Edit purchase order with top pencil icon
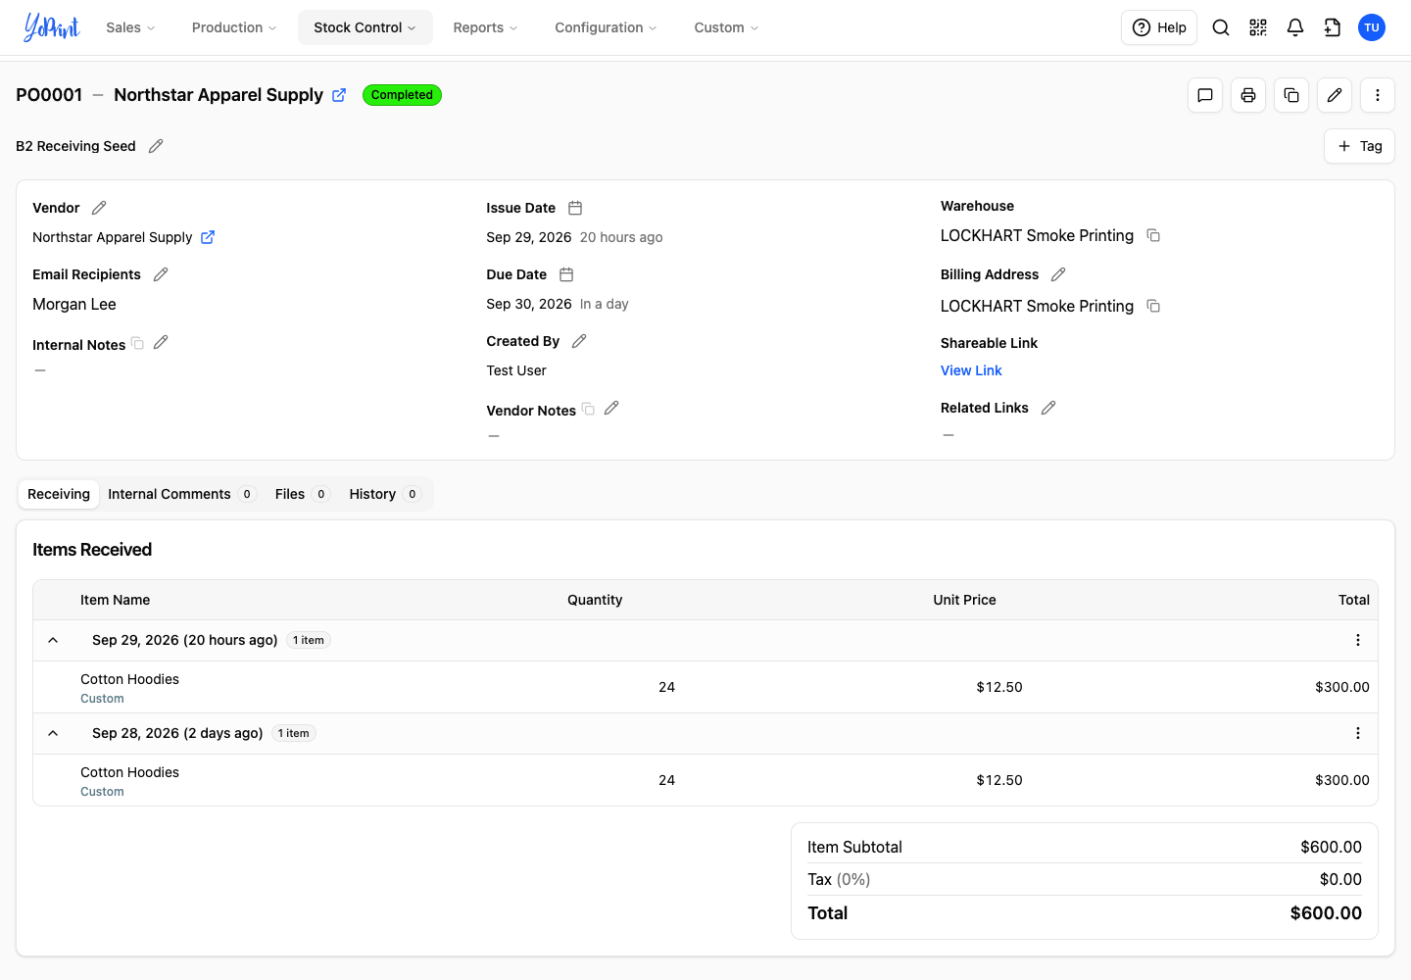This screenshot has height=980, width=1411. (1335, 95)
